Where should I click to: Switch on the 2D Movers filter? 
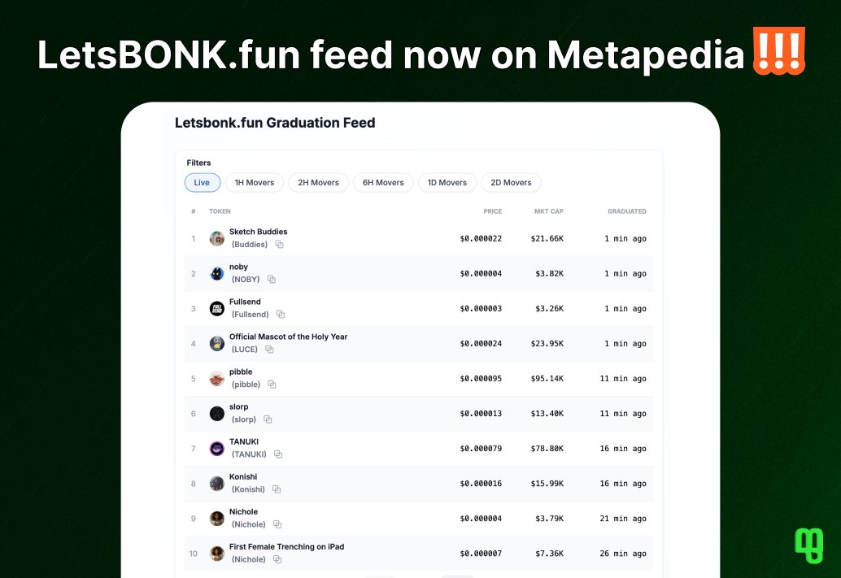point(511,182)
